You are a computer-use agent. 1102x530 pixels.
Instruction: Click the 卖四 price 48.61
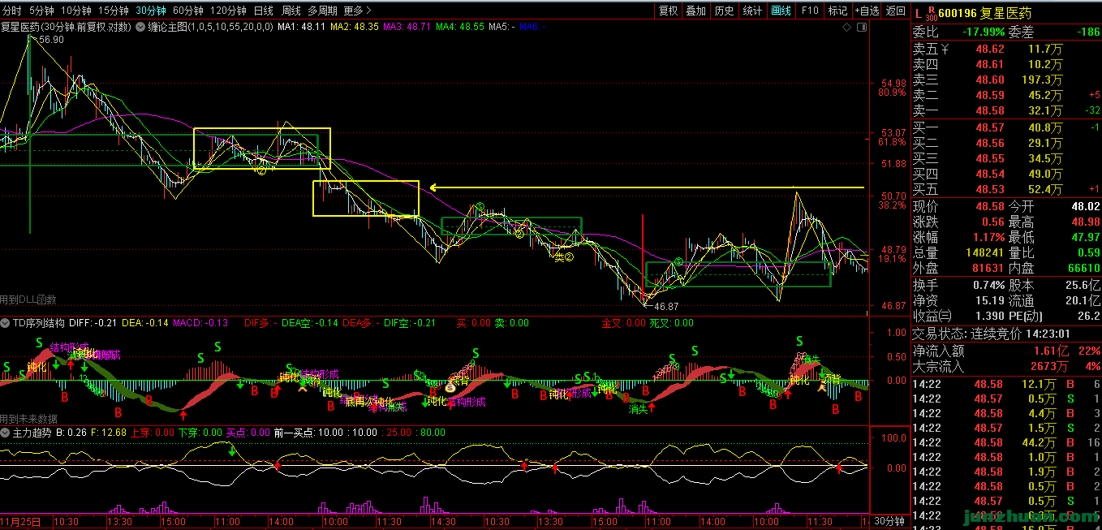click(989, 64)
